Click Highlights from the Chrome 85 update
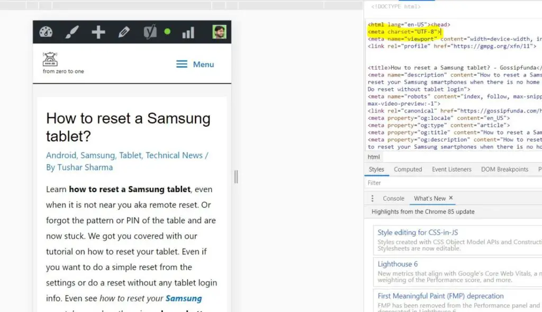Screen dimensions: 542x312 pyautogui.click(x=423, y=212)
